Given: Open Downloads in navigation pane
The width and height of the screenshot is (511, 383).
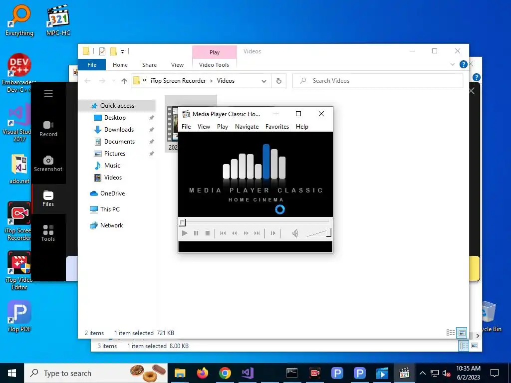Looking at the screenshot, I should 119,130.
